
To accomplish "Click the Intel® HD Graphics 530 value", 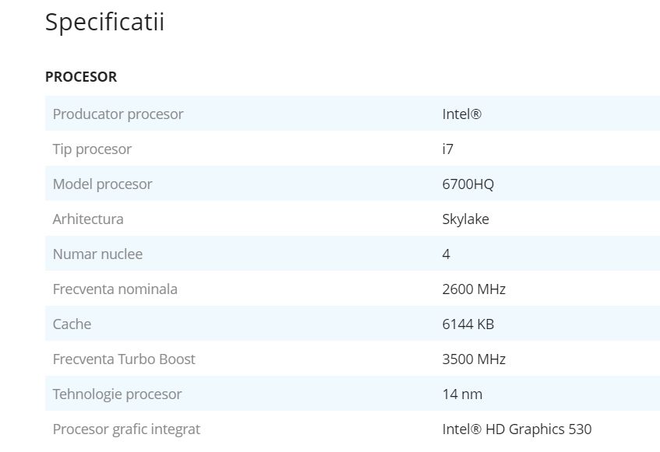I will click(x=517, y=429).
